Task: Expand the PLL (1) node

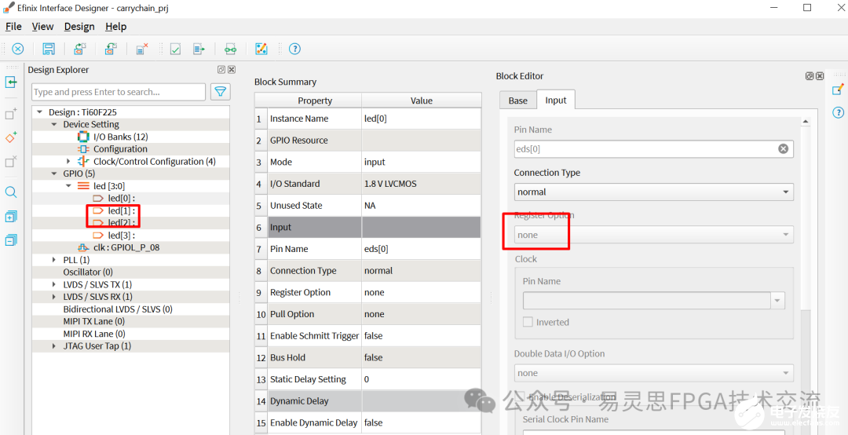Action: tap(53, 260)
